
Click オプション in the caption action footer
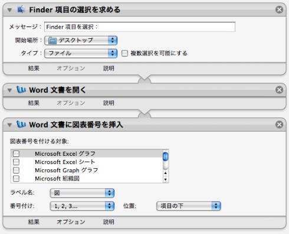71,222
